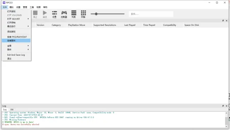Open the Manage (管理) menu
The height and width of the screenshot is (130, 230).
coord(25,7)
